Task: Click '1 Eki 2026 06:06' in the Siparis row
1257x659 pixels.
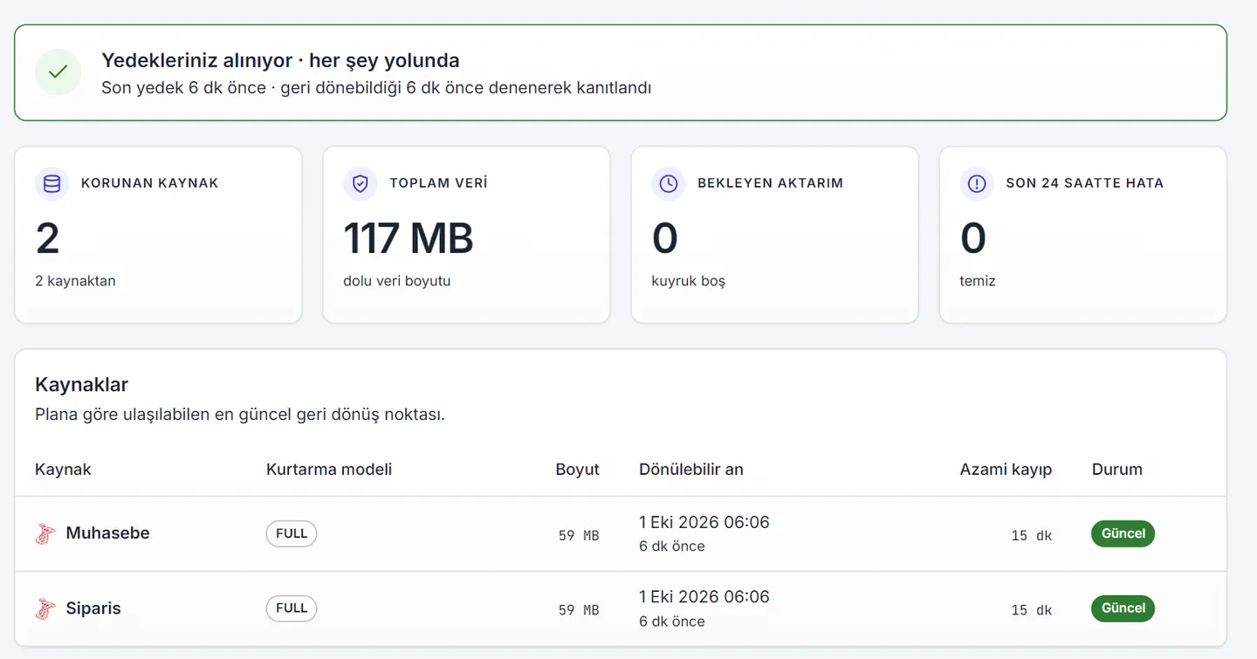Action: 704,597
